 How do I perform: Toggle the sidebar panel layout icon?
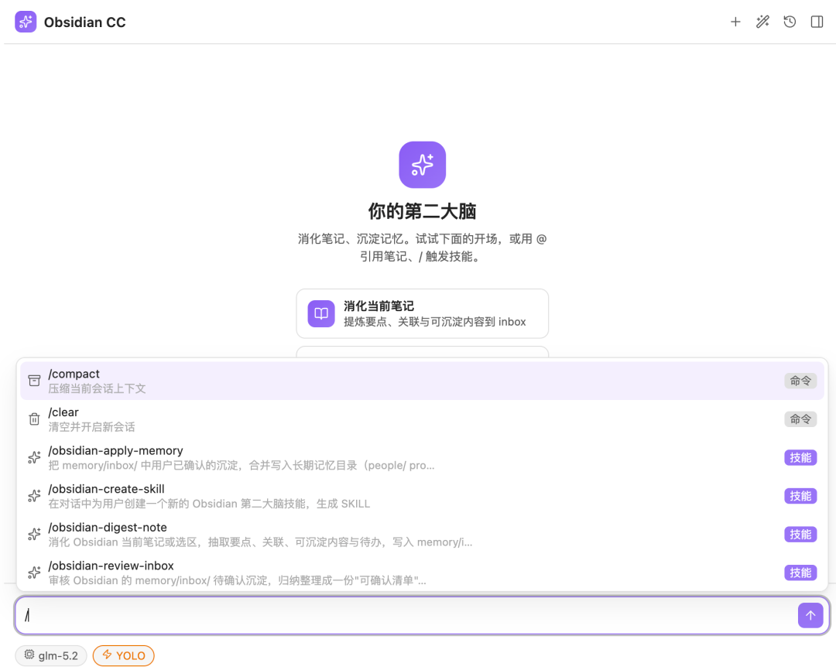pyautogui.click(x=817, y=22)
